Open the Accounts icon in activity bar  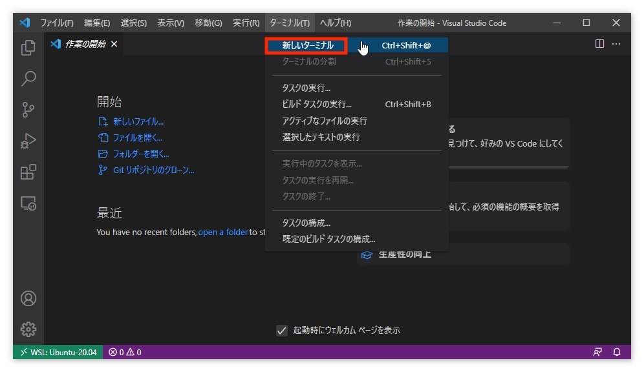point(28,298)
